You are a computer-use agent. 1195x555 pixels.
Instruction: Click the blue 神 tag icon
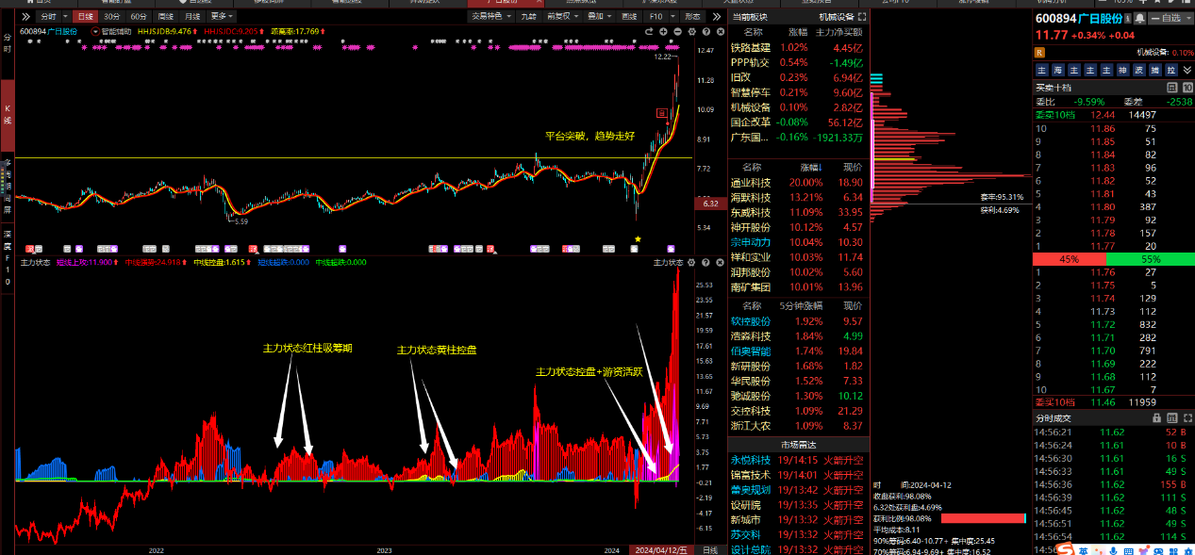tap(1121, 70)
